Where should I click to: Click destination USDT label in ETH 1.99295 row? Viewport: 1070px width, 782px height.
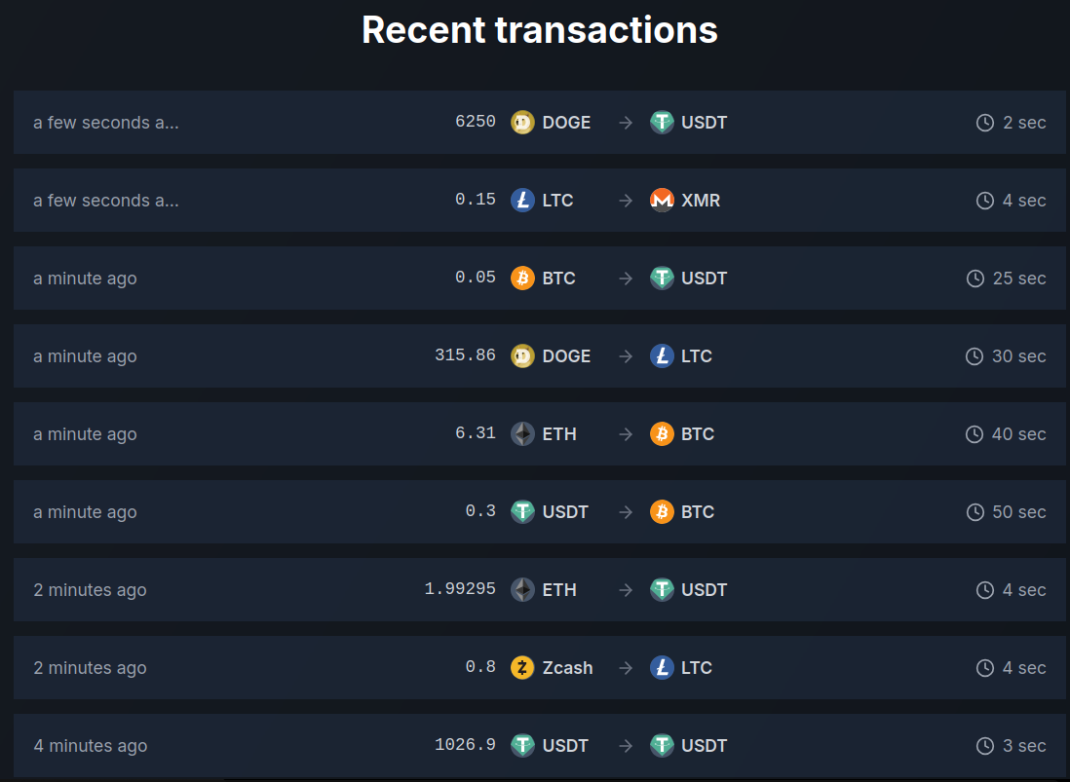click(705, 590)
